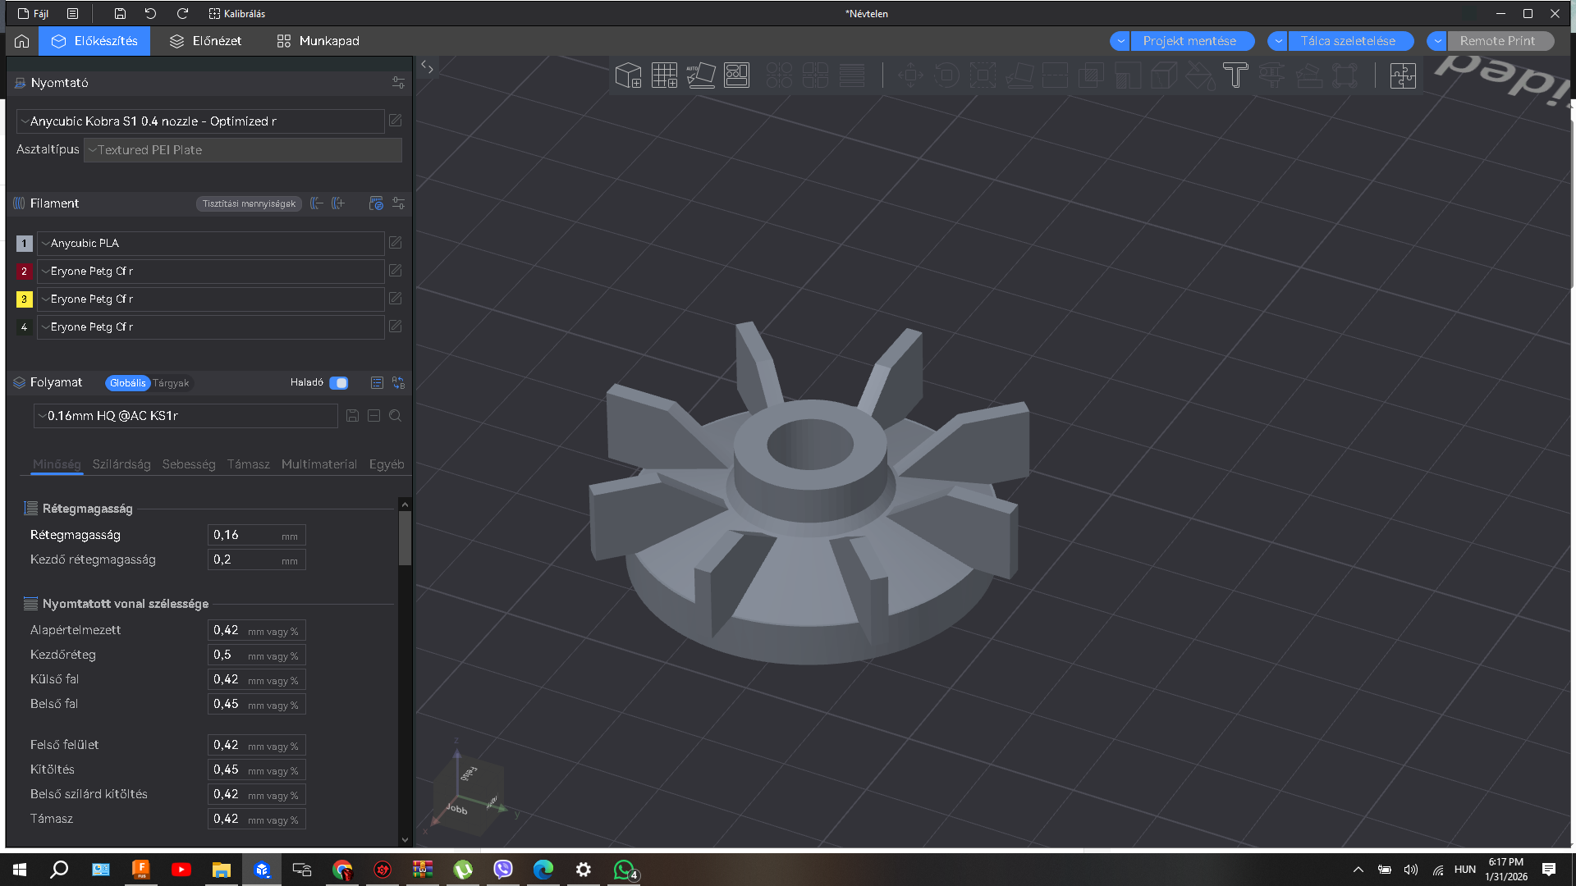The image size is (1576, 886).
Task: Click the Kezdő rétegmagasság 0,2 field
Action: (x=256, y=559)
